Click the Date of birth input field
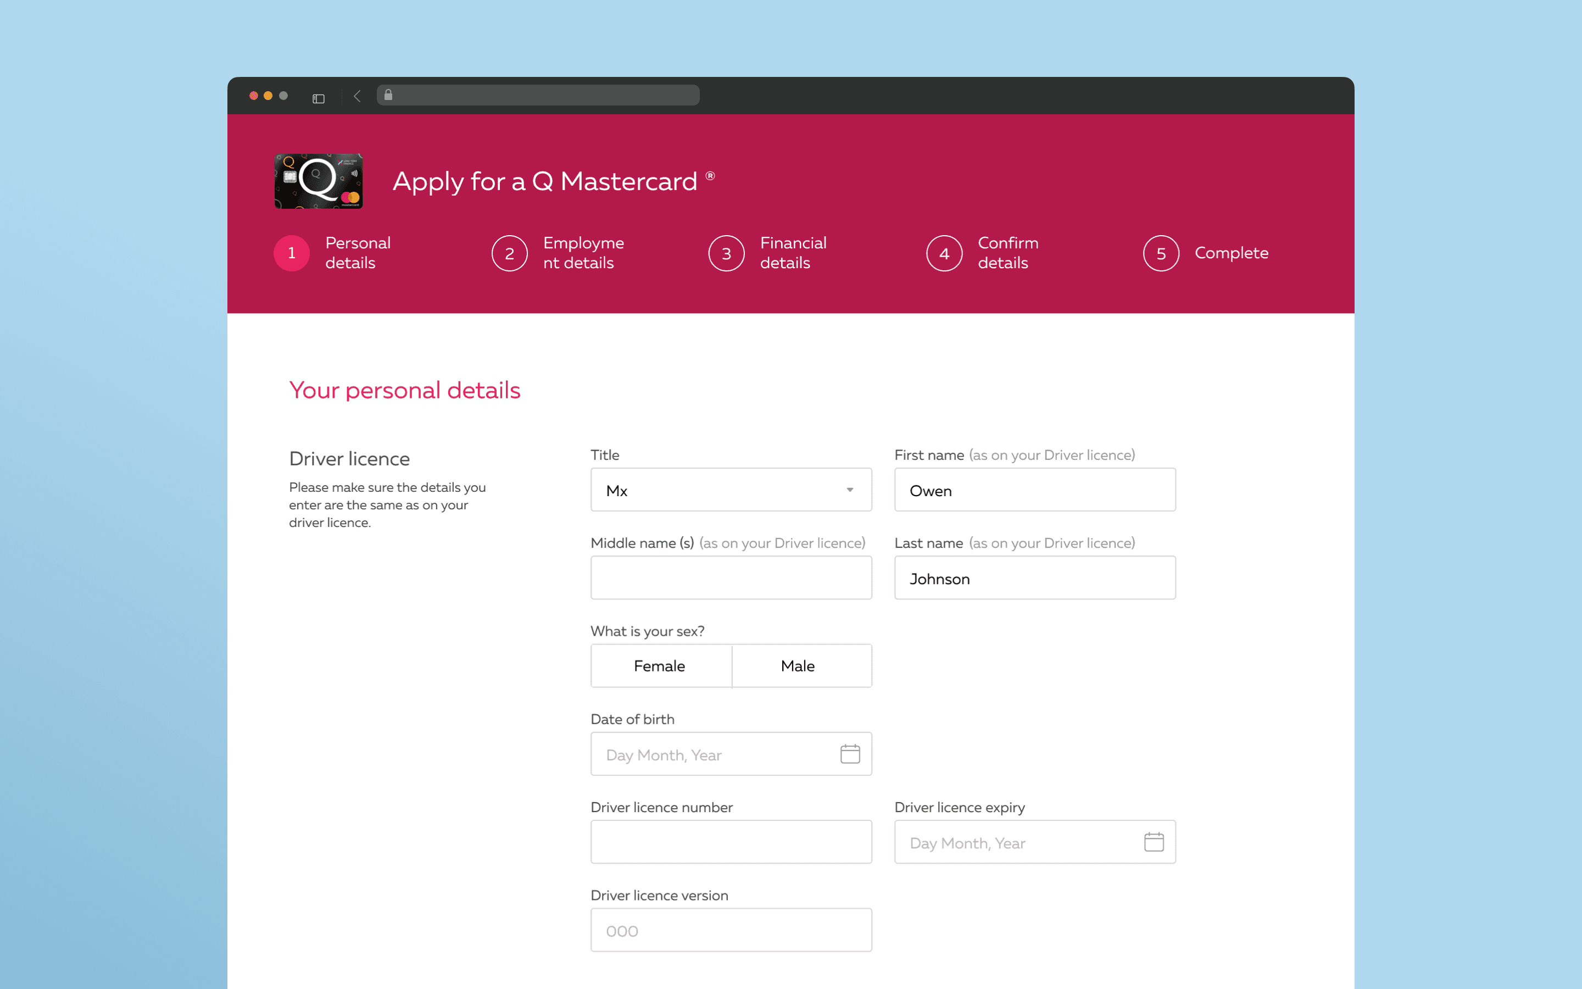This screenshot has height=989, width=1582. click(x=731, y=754)
